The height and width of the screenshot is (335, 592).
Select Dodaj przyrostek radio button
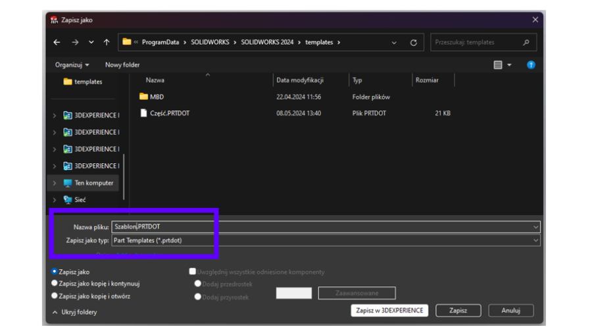pos(197,297)
